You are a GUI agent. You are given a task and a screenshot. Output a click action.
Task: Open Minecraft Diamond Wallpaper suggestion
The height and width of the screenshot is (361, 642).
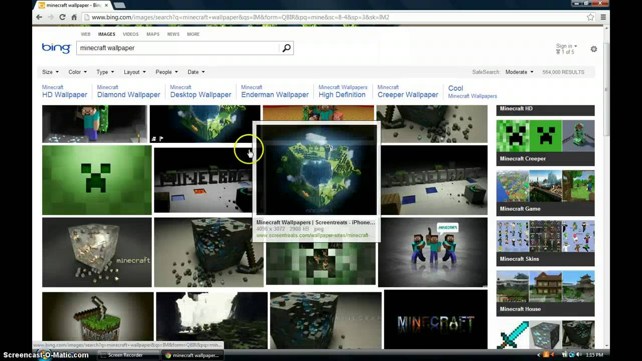[x=128, y=91]
